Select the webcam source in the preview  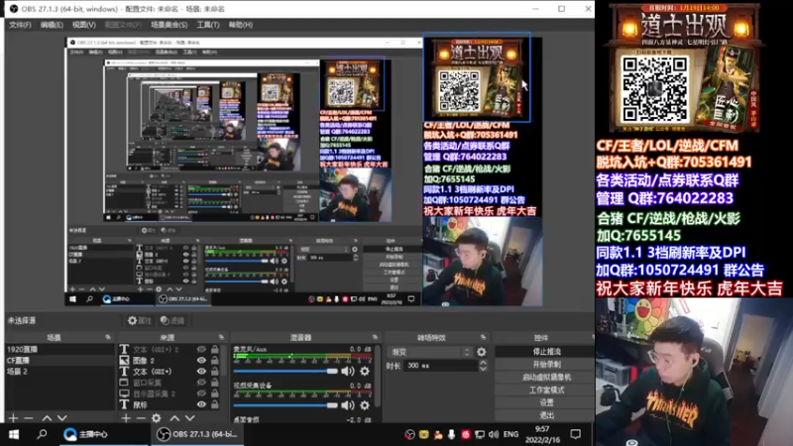[x=482, y=262]
